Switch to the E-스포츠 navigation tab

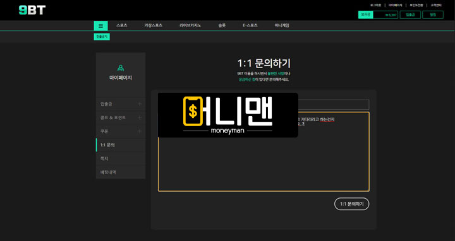pos(250,25)
